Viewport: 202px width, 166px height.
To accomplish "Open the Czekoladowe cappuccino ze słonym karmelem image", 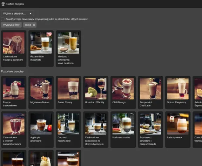I will coord(96,124).
